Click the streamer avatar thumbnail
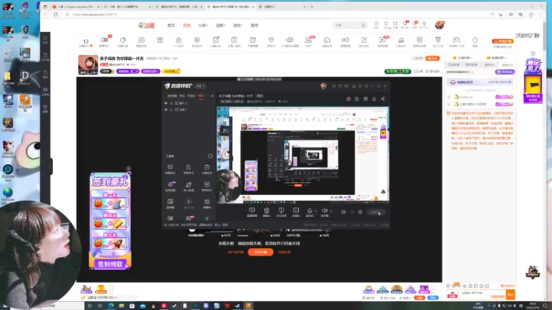552x310 pixels. (x=88, y=65)
